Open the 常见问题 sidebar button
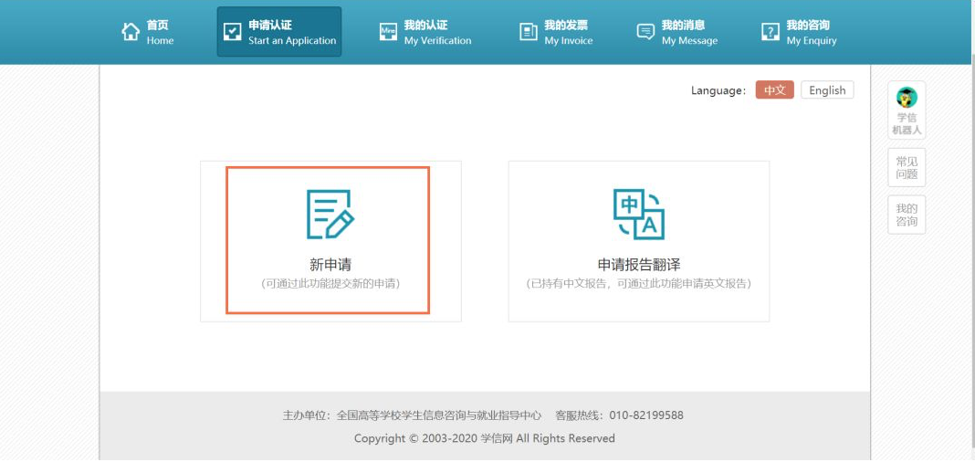 [907, 167]
